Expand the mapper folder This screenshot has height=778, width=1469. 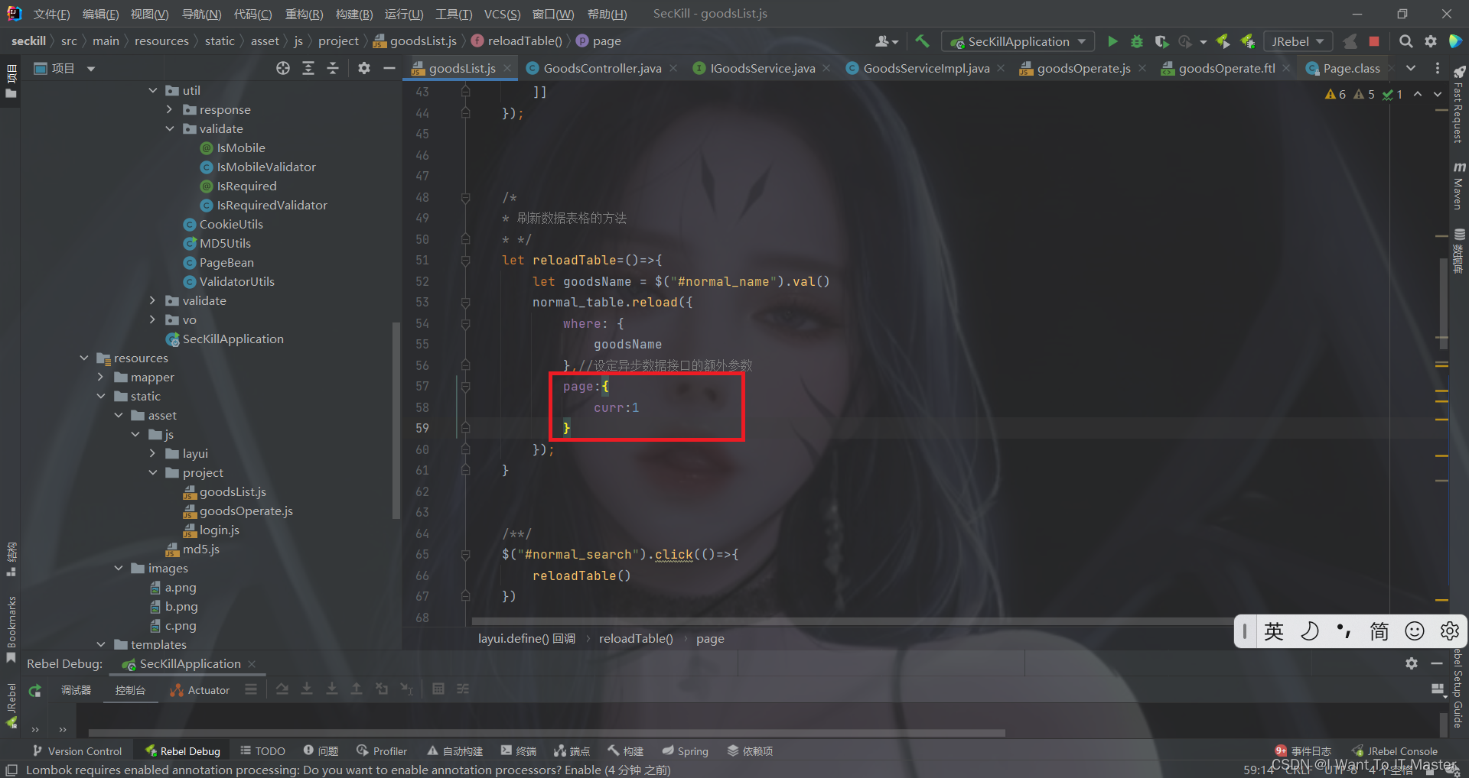click(x=101, y=377)
